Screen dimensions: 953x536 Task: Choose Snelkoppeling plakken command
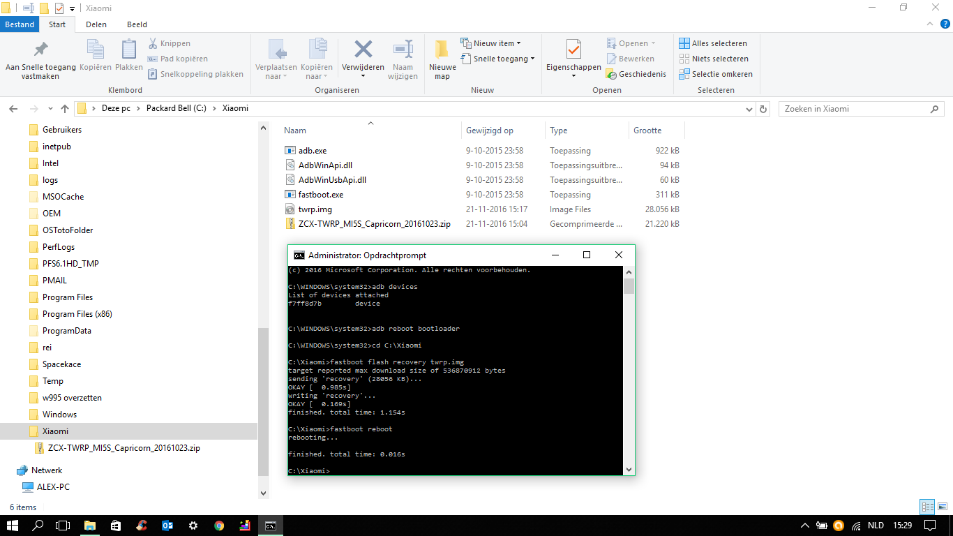[196, 74]
